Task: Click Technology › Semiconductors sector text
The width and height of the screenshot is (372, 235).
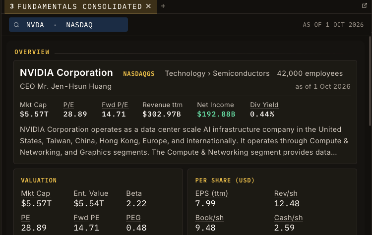Action: coord(217,73)
